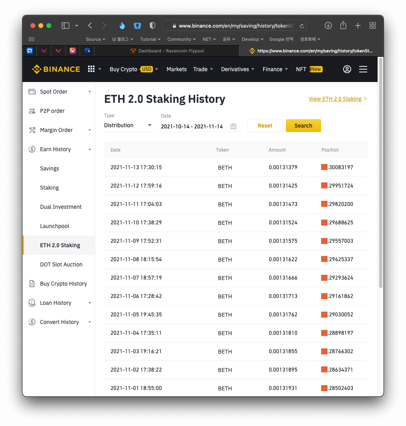This screenshot has width=406, height=426.
Task: Open the Buy Crypto USD dropdown
Action: tap(134, 69)
